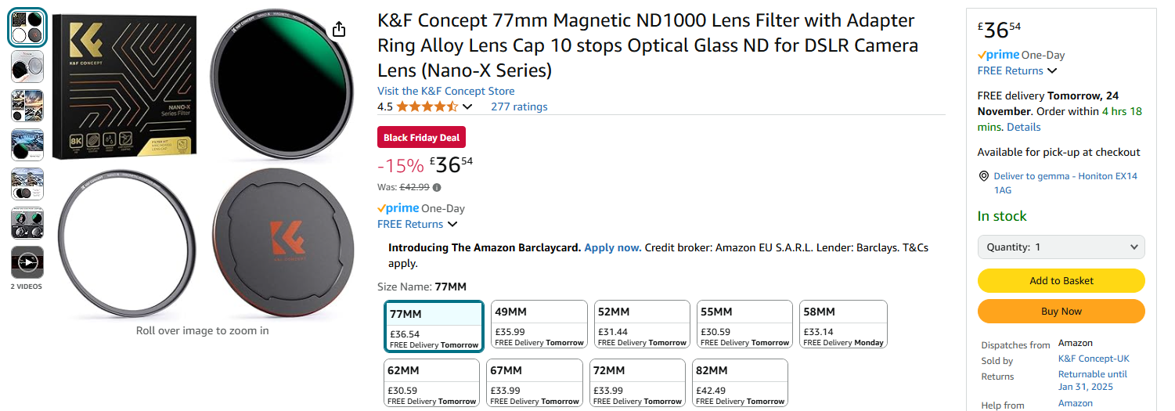This screenshot has height=411, width=1175.
Task: Select the first product image thumbnail
Action: coord(27,27)
